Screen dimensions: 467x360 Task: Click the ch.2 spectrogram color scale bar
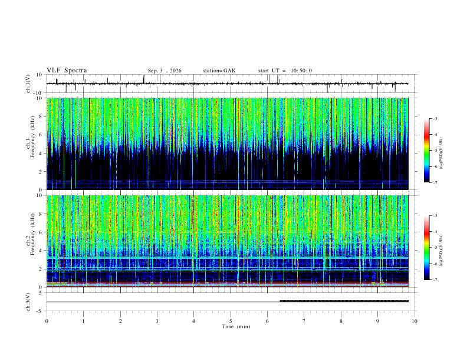click(426, 248)
